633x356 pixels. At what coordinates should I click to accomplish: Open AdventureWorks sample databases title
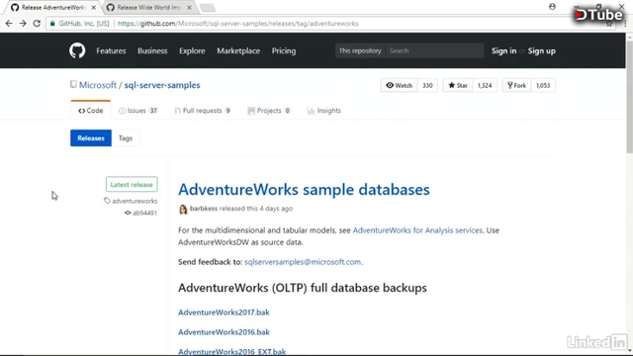click(304, 189)
